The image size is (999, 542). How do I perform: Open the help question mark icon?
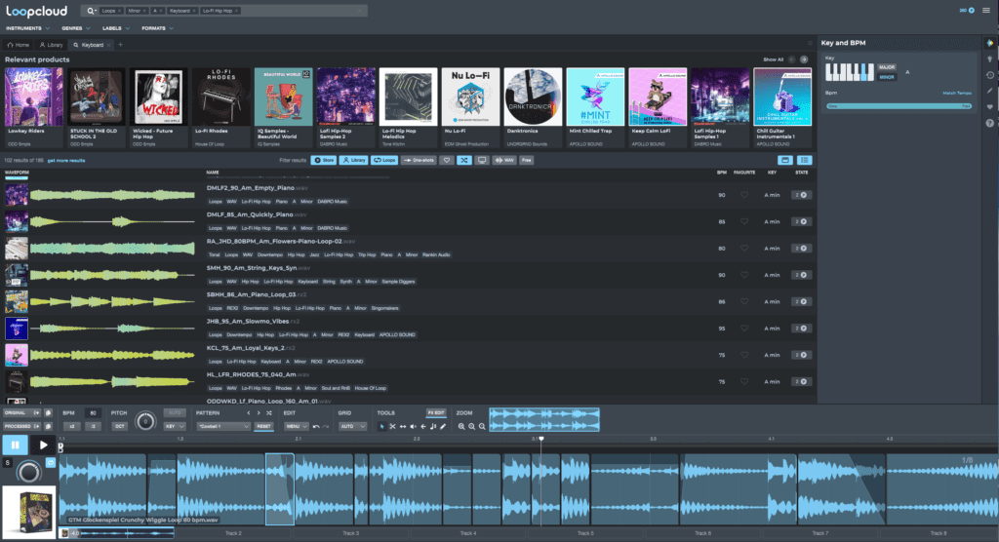point(990,123)
